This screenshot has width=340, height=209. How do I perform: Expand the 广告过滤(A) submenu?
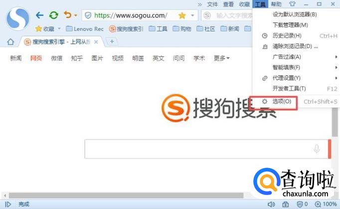click(296, 57)
